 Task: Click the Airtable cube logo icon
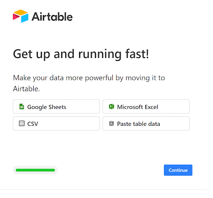pos(21,16)
